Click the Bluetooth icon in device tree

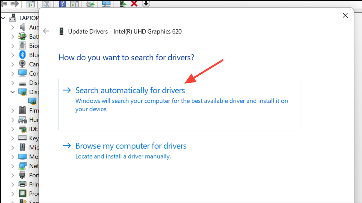[x=22, y=55]
